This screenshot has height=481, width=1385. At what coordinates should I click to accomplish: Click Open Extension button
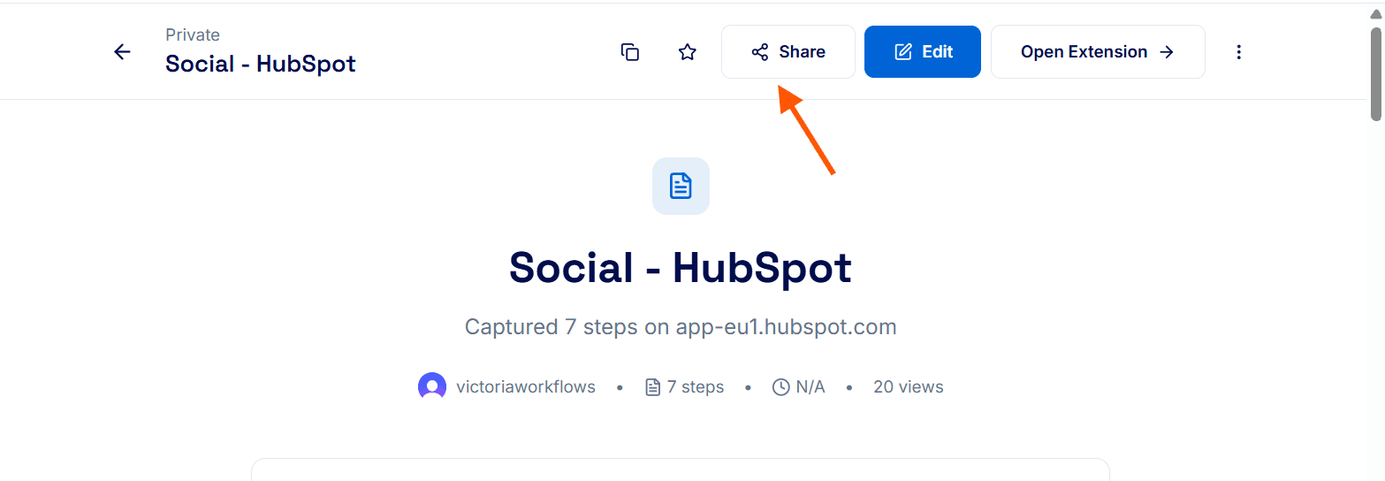[1098, 52]
